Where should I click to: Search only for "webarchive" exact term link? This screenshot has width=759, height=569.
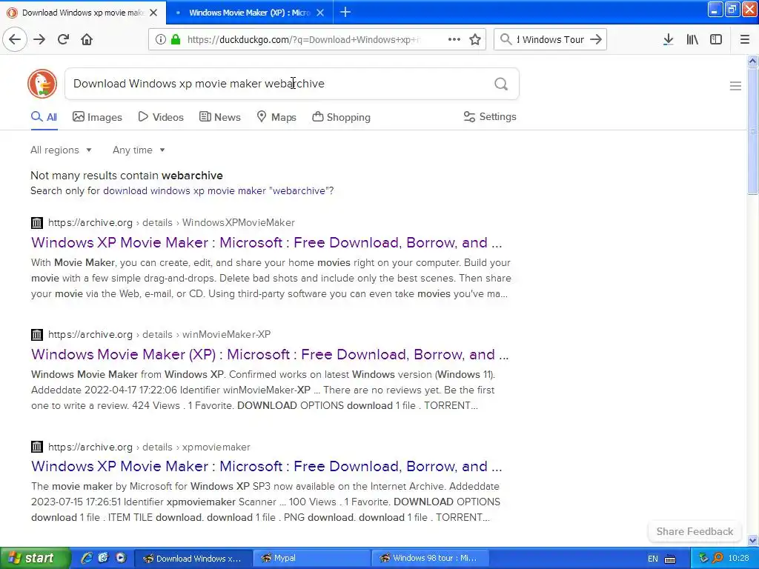coord(219,190)
